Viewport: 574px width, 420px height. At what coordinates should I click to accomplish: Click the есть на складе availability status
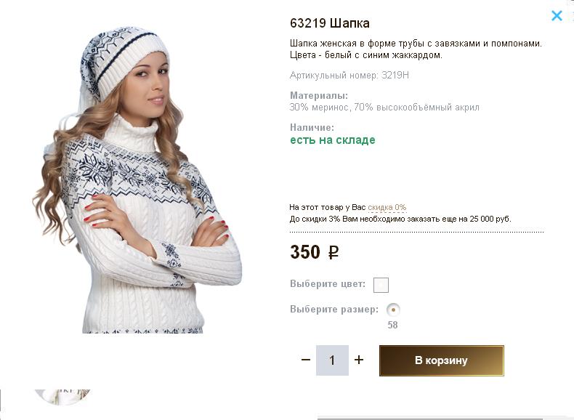coord(332,140)
